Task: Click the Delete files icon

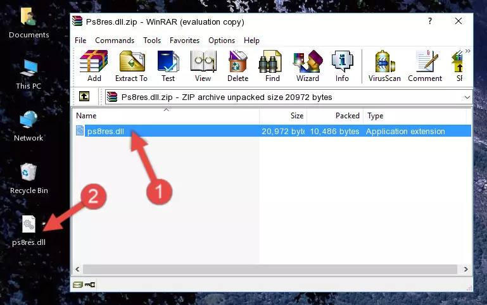Action: [237, 66]
